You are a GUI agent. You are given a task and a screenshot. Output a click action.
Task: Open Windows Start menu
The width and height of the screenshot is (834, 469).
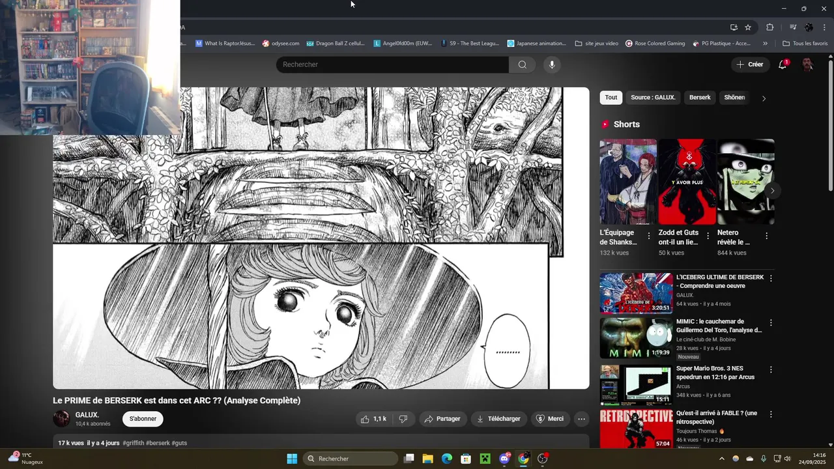[292, 459]
